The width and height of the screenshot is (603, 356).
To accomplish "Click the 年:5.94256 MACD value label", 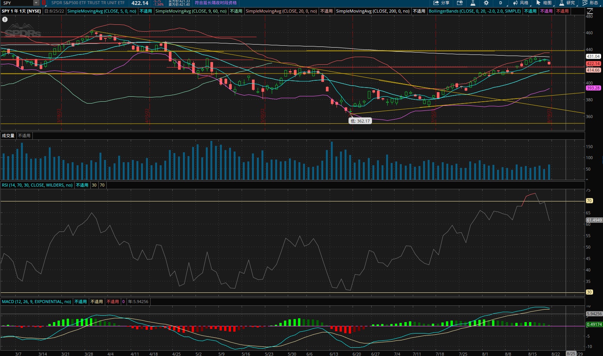I will tap(138, 302).
